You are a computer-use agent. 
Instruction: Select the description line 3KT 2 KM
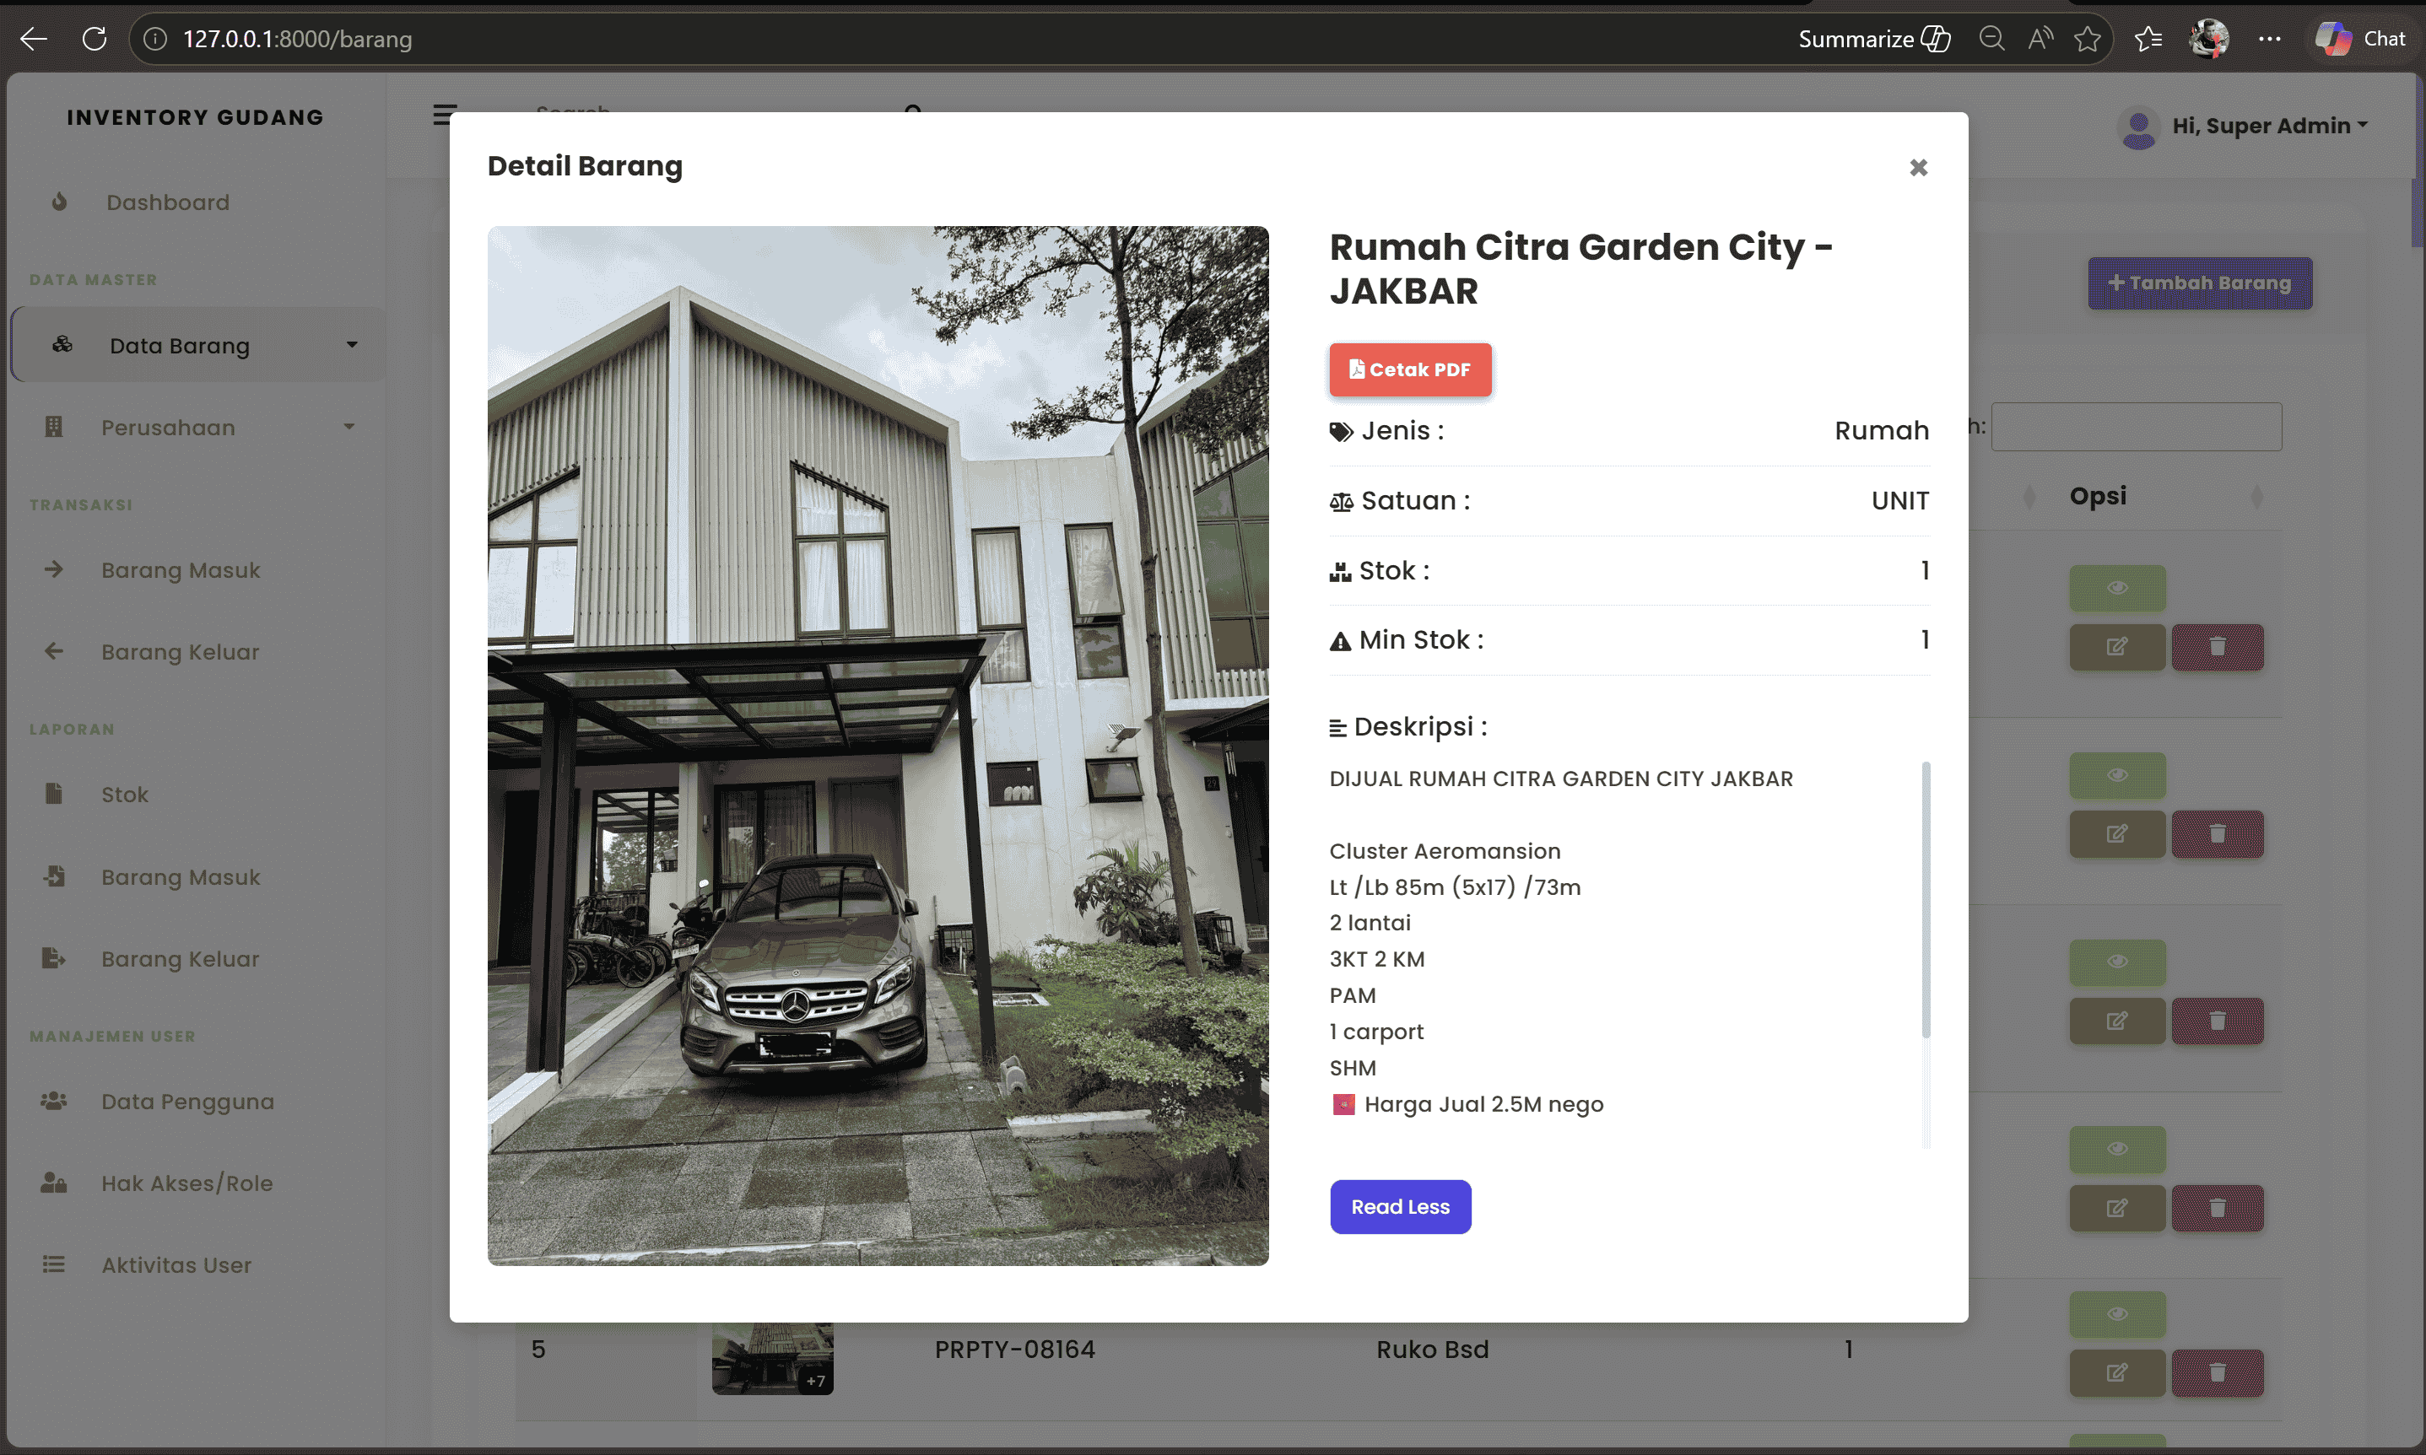point(1377,959)
